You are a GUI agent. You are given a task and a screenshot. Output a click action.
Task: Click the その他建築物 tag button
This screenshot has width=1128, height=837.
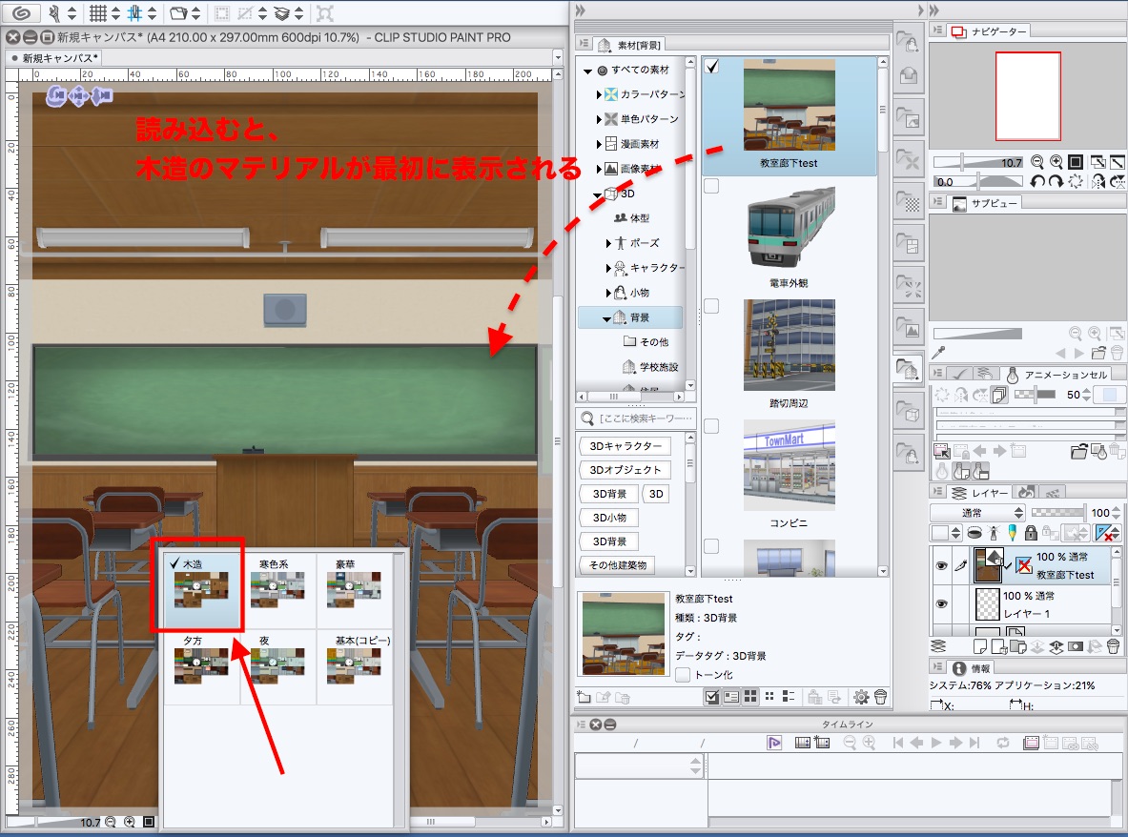(x=617, y=565)
